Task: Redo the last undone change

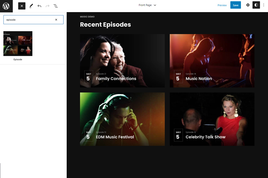Action: coord(48,6)
